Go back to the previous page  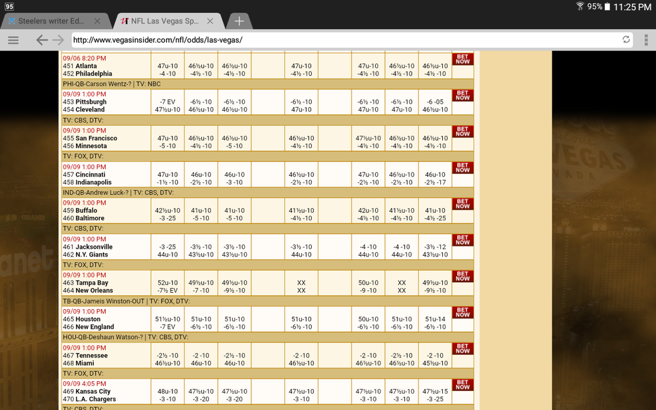click(42, 40)
